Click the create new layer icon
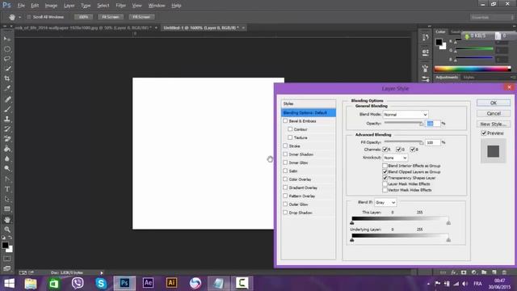Screen dimensions: 517x291 coord(494,272)
